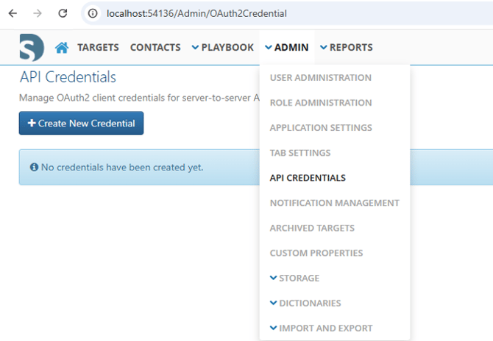Select User Administration from Admin menu

(x=320, y=78)
